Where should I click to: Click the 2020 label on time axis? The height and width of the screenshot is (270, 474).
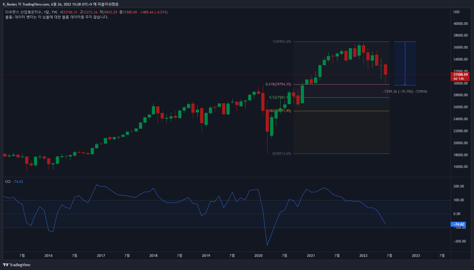point(258,256)
